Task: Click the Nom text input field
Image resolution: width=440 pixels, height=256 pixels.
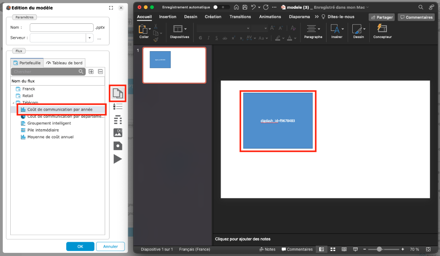Action: coord(61,28)
